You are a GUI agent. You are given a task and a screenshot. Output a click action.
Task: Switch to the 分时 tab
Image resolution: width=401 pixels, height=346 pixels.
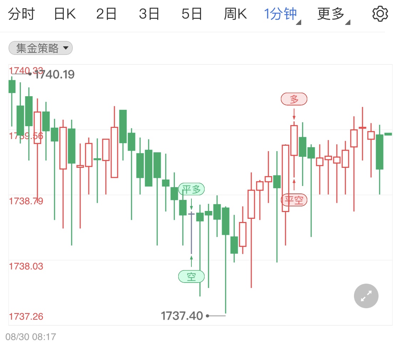click(21, 14)
